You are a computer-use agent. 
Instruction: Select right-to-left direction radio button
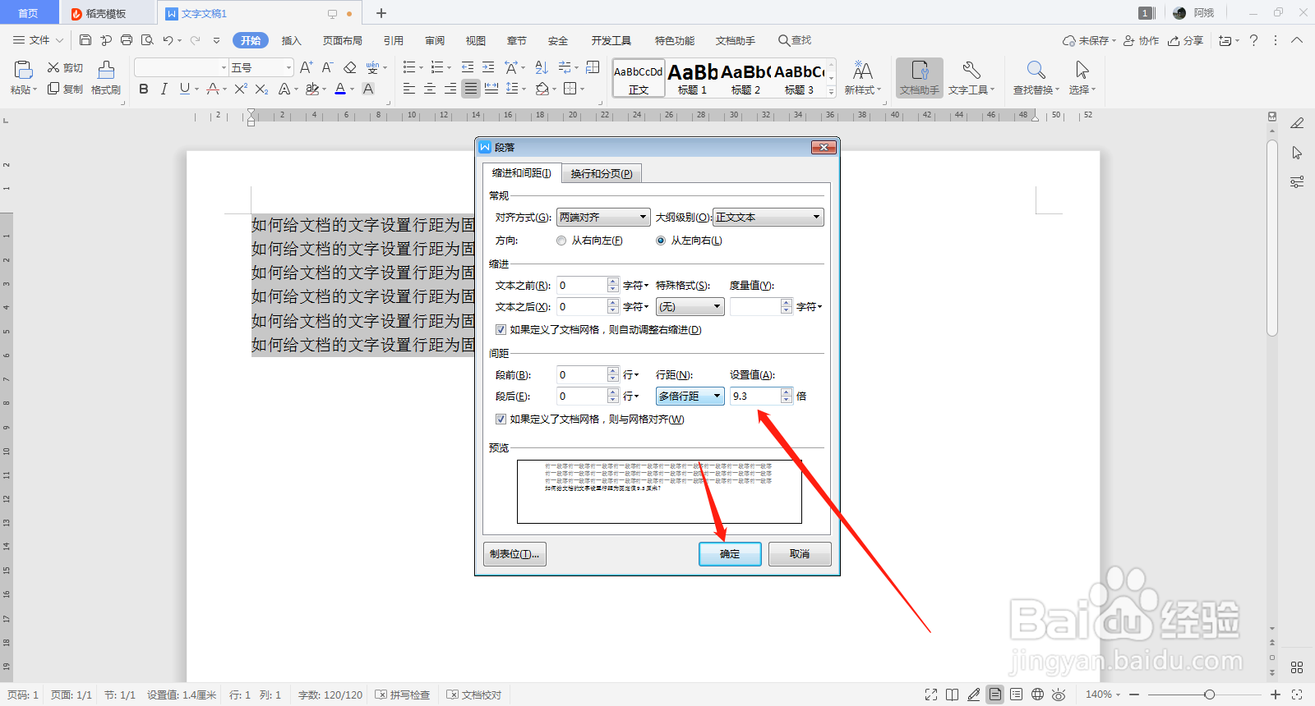pyautogui.click(x=561, y=241)
